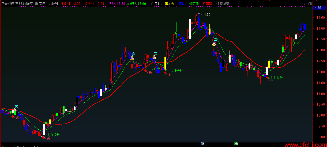Click the money bag under the third 卖 signal
327x147 pixels.
click(x=154, y=57)
